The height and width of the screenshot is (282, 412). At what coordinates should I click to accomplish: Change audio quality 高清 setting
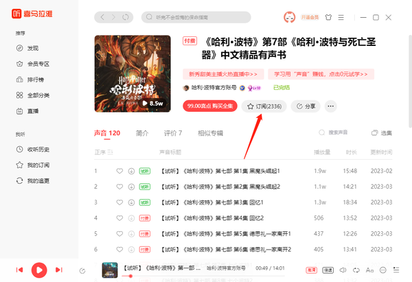point(311,270)
